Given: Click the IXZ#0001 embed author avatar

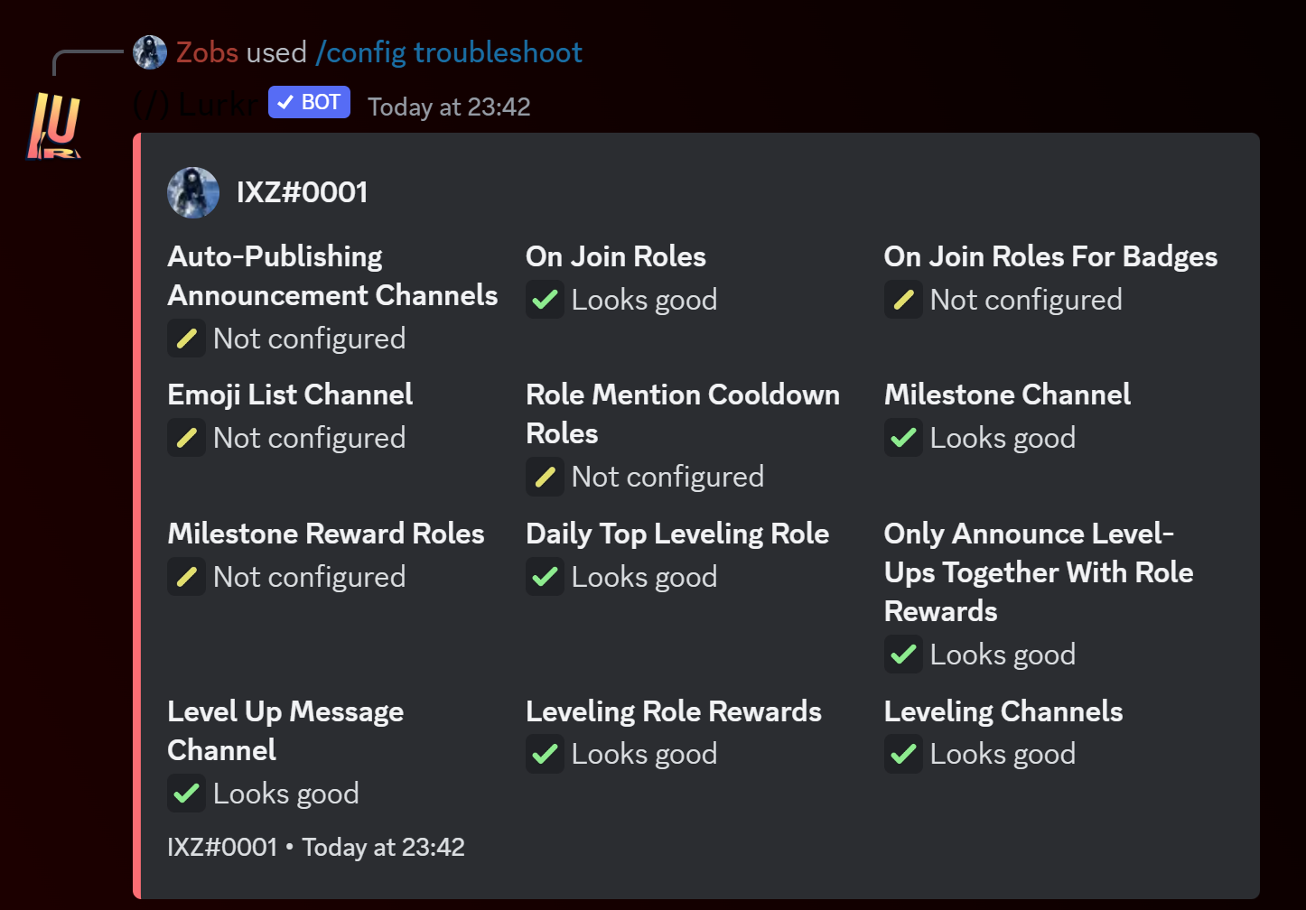Looking at the screenshot, I should pos(193,192).
